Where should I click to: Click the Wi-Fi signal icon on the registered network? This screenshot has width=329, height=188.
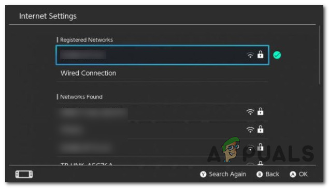point(250,55)
